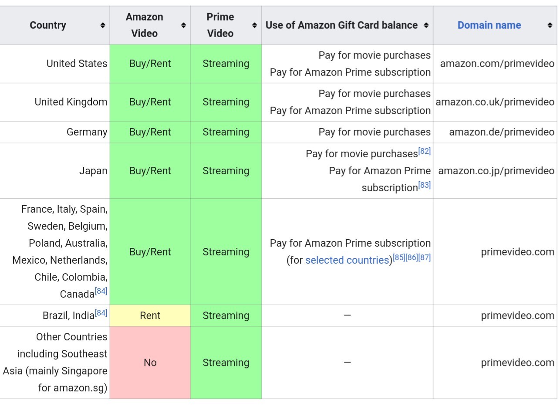Click the Amazon Video header label

pos(145,25)
